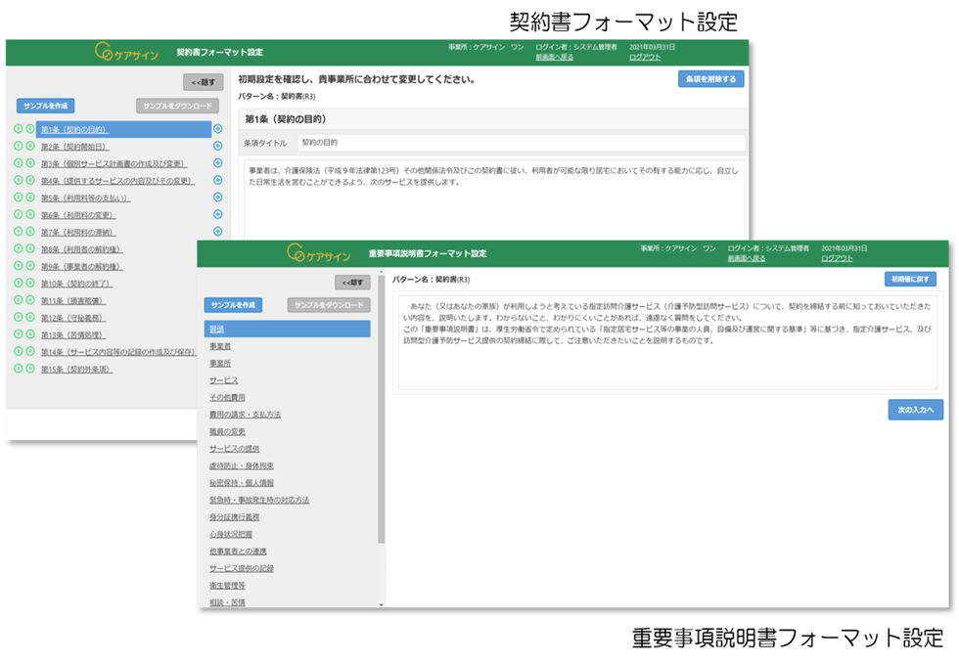Click the right green arrow icon beside 第5条
This screenshot has height=663, width=959.
tap(29, 198)
